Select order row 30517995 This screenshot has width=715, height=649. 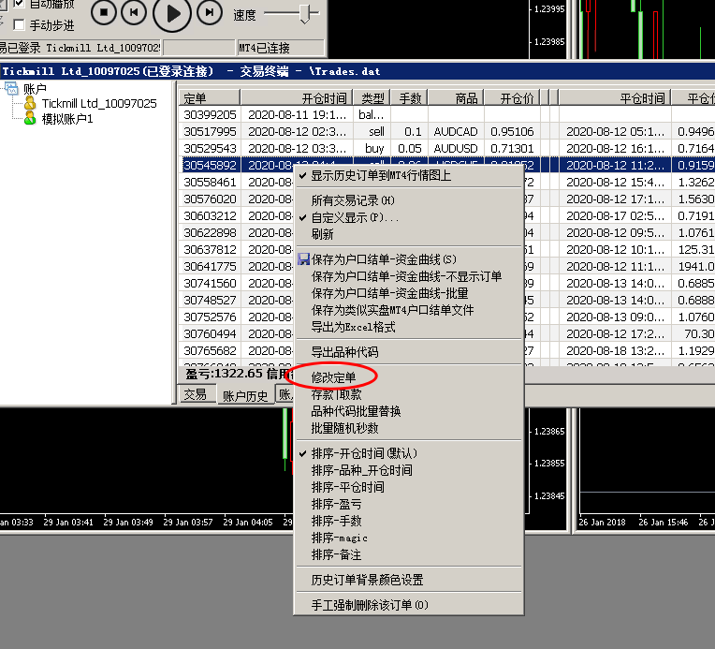coord(210,132)
